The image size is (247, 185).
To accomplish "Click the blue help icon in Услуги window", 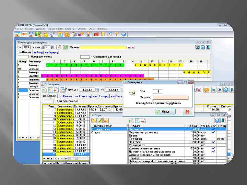I will click(x=217, y=121).
